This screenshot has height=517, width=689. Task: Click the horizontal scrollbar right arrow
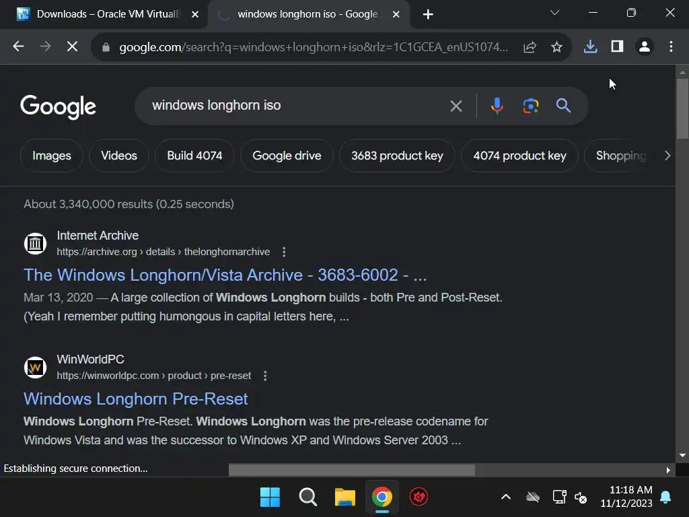[x=668, y=470]
